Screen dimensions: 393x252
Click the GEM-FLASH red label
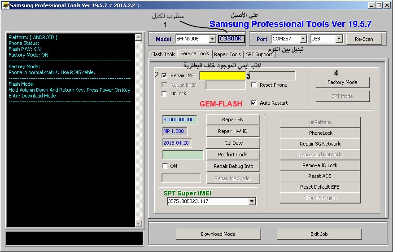coord(221,104)
